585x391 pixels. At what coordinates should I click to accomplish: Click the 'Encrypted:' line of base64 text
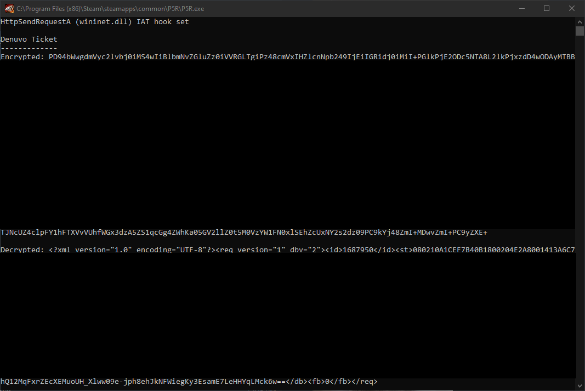coord(288,56)
